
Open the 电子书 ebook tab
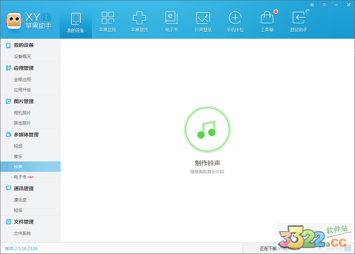(171, 22)
